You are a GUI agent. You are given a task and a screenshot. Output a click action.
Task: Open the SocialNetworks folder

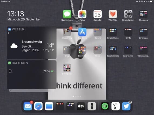(x=113, y=50)
